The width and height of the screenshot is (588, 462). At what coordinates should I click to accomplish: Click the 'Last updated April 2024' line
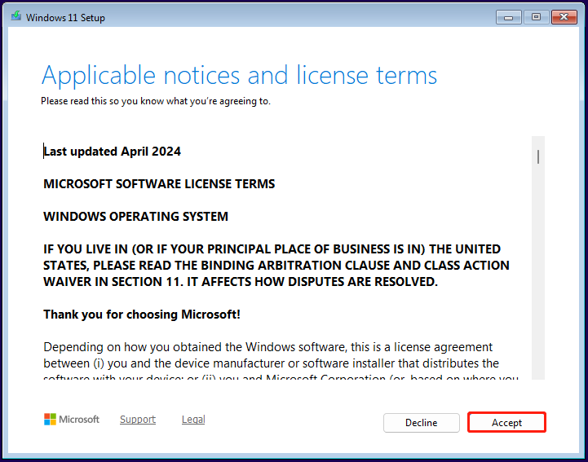click(112, 152)
